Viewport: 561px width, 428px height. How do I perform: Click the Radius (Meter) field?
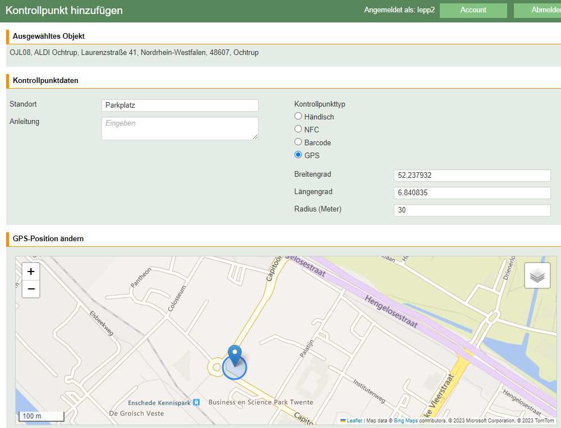[x=472, y=210]
